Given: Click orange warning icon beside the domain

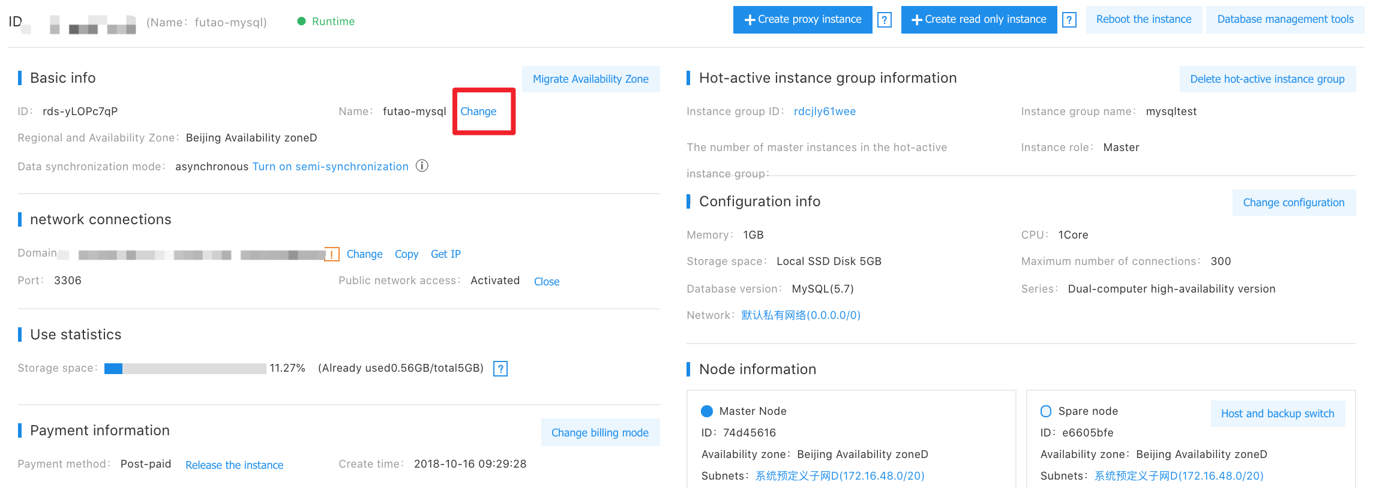Looking at the screenshot, I should 332,254.
